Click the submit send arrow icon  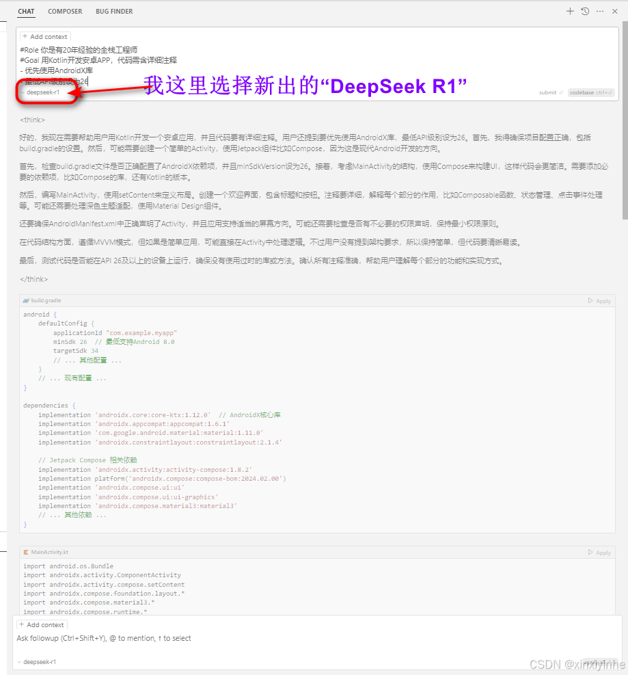[x=562, y=92]
